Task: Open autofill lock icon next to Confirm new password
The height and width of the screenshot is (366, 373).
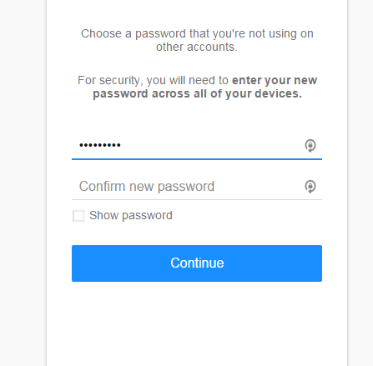Action: [310, 187]
